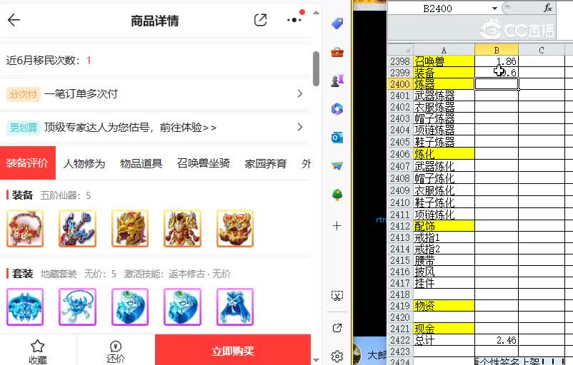Click cell containing 腰带
The width and height of the screenshot is (573, 365).
[x=444, y=260]
